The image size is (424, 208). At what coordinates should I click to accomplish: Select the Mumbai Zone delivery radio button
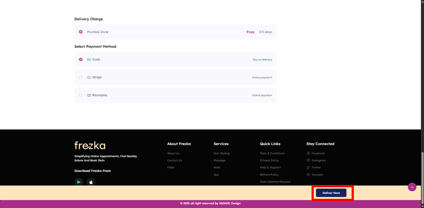pos(81,32)
